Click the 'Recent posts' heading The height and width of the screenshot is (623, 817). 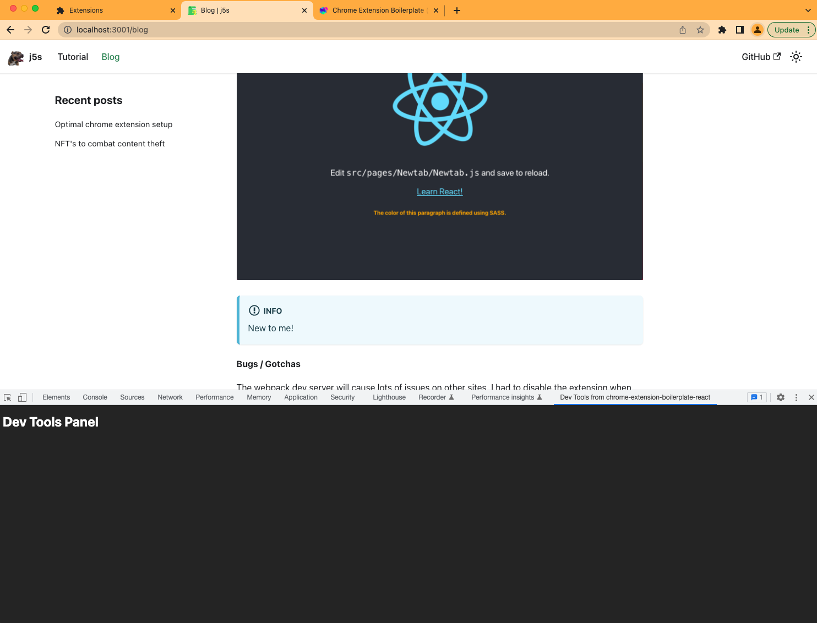(89, 100)
